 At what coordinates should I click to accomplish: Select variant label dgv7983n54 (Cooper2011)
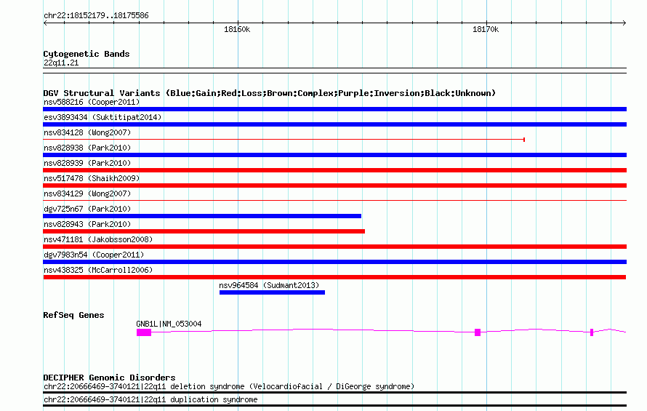coord(94,255)
